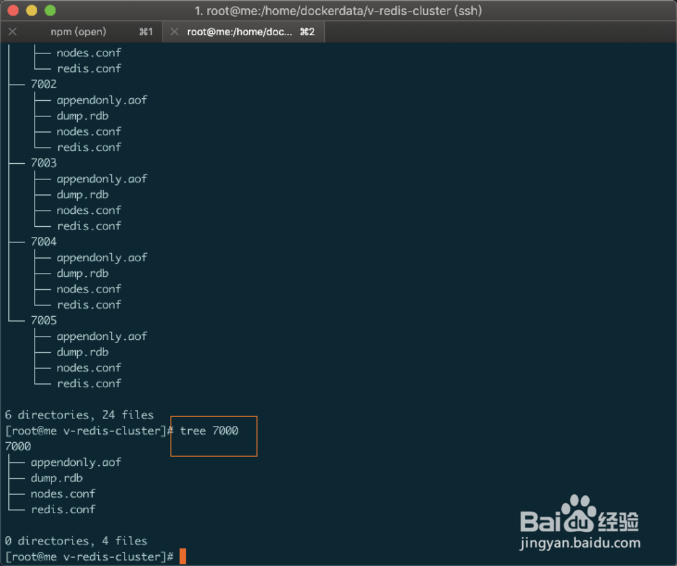Click the green zoom window button
The height and width of the screenshot is (566, 677).
(50, 10)
